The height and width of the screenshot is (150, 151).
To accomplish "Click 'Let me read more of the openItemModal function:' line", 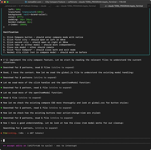I will pyautogui.click(x=33, y=93).
